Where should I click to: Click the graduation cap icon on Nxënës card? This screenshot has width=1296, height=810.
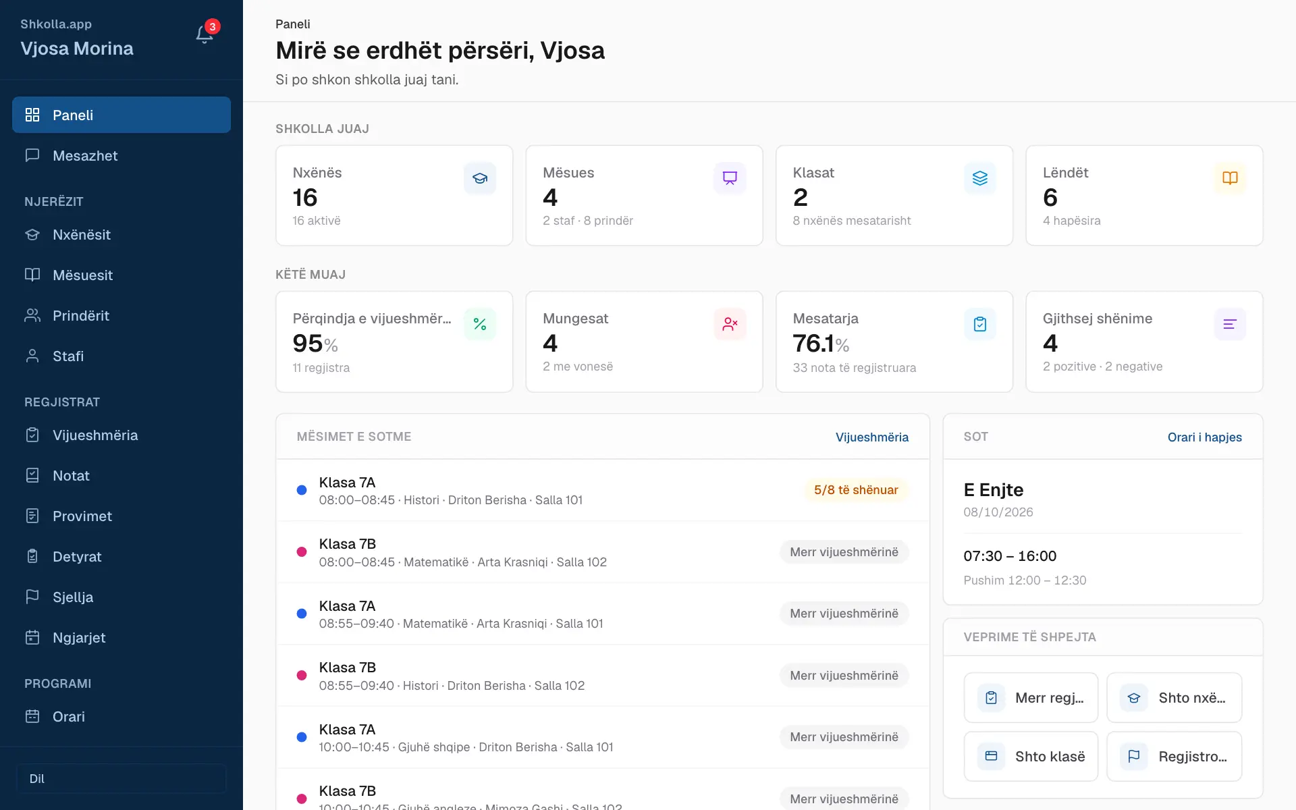(x=480, y=178)
